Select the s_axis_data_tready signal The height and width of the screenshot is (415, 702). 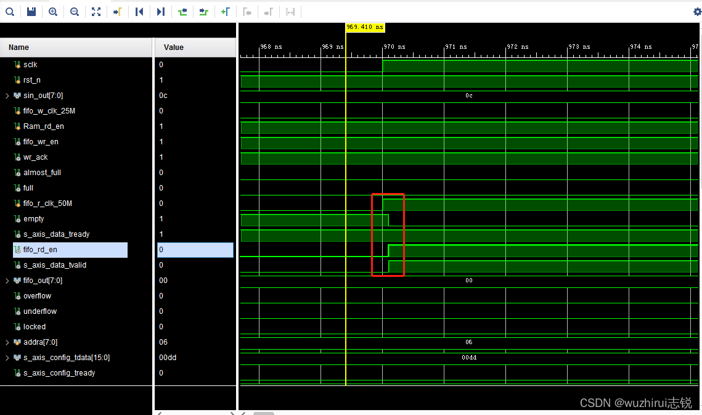(57, 234)
